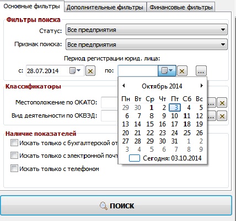236x221 pixels.
Task: Select October 16 in the calendar
Action: coord(162,124)
